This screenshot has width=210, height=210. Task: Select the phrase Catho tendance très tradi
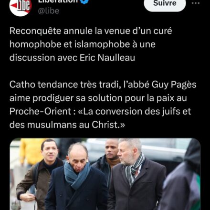pos(64,84)
